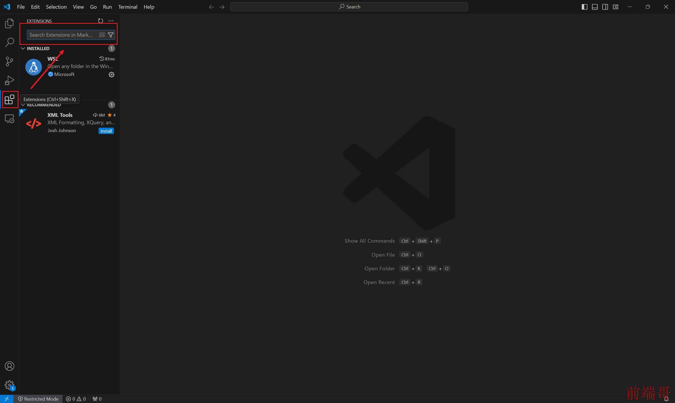Click the forwarded ports indicator
Image resolution: width=675 pixels, height=403 pixels.
click(97, 399)
